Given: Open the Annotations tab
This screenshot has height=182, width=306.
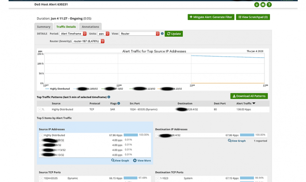Looking at the screenshot, I should click(90, 27).
